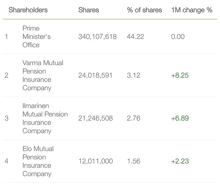This screenshot has width=220, height=185.
Task: Select the 1.56 percent of shares value
Action: [134, 161]
